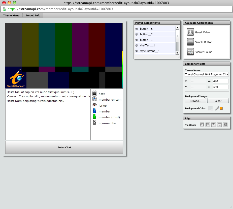Toggle visibility of button__5
Screen dimensions: 233x209
pyautogui.click(x=137, y=29)
